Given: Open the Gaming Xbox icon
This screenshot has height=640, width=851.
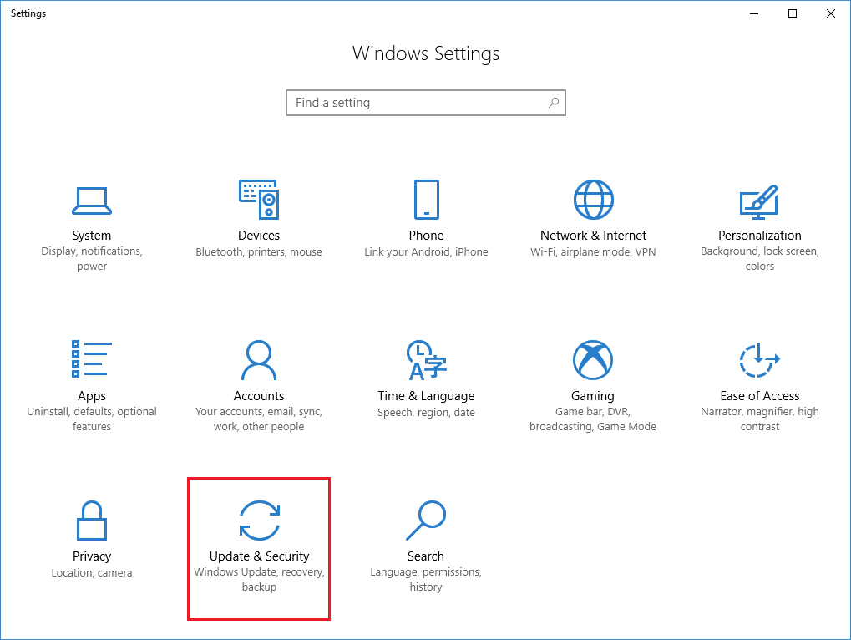Looking at the screenshot, I should pos(593,360).
